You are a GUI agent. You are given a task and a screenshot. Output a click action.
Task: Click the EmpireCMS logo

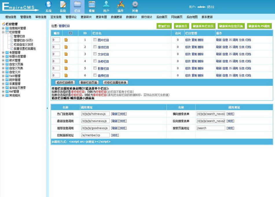point(20,7)
